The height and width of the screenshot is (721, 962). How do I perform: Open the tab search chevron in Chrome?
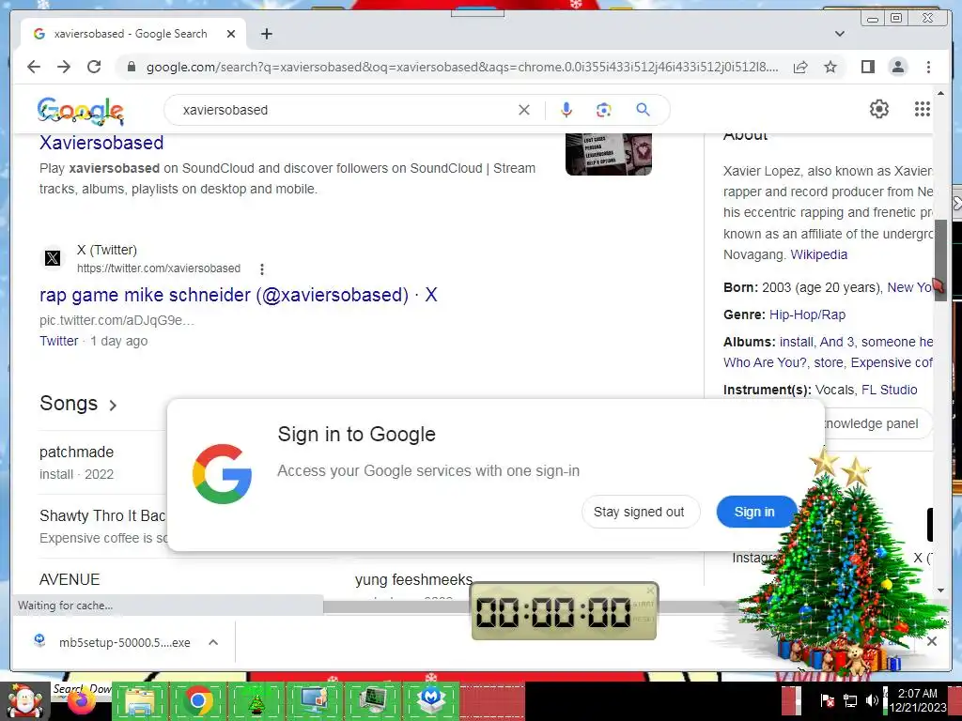(x=840, y=34)
